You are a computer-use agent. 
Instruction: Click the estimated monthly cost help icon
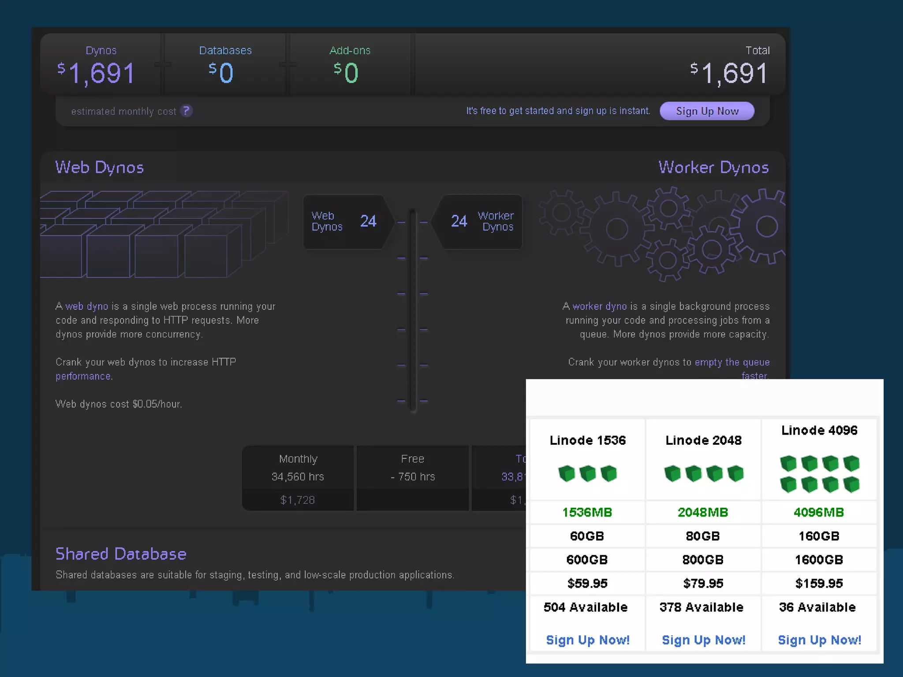(187, 111)
